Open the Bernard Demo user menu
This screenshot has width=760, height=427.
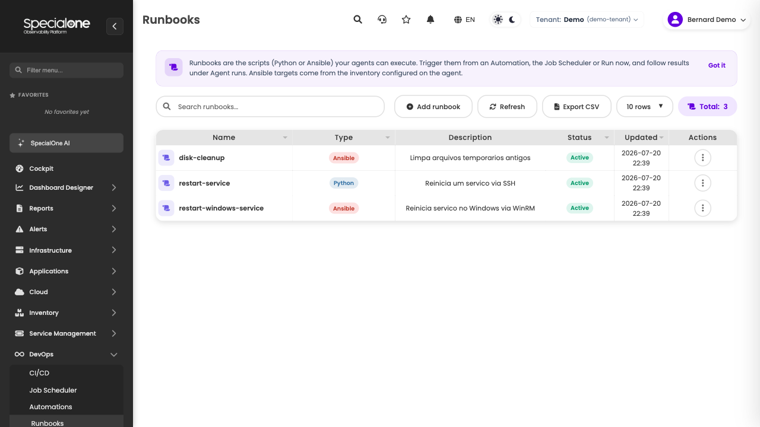(707, 20)
